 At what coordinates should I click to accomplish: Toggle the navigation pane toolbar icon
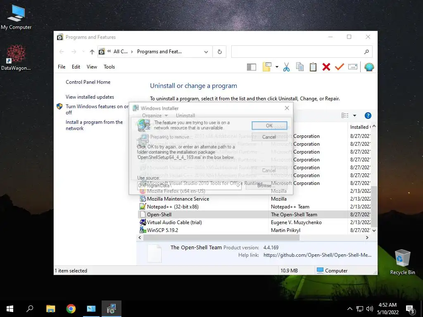252,67
